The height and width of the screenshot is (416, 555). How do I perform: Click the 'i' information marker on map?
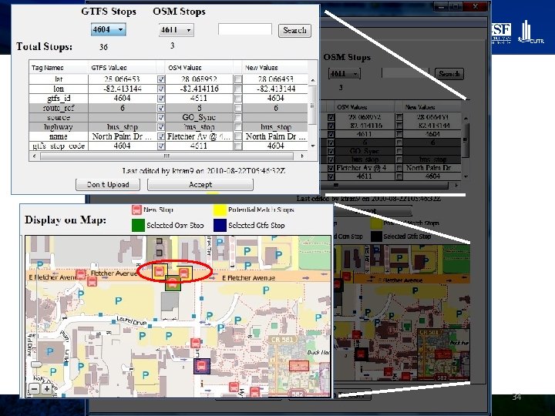[x=202, y=384]
